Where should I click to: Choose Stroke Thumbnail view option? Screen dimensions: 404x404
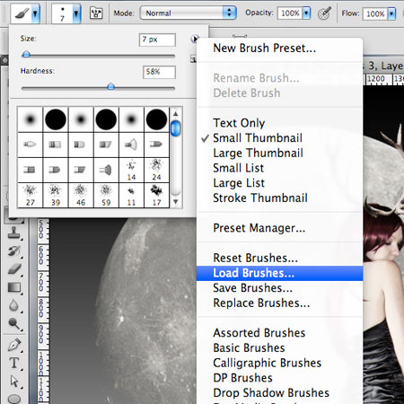point(279,198)
